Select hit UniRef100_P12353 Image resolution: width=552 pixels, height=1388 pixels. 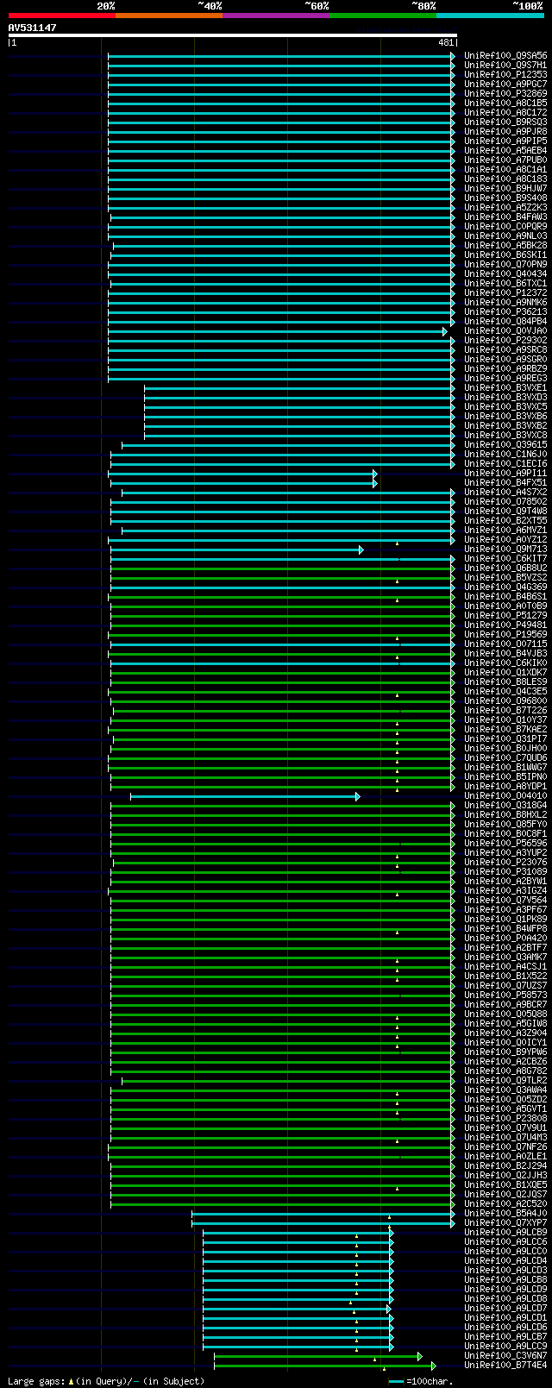pyautogui.click(x=505, y=74)
